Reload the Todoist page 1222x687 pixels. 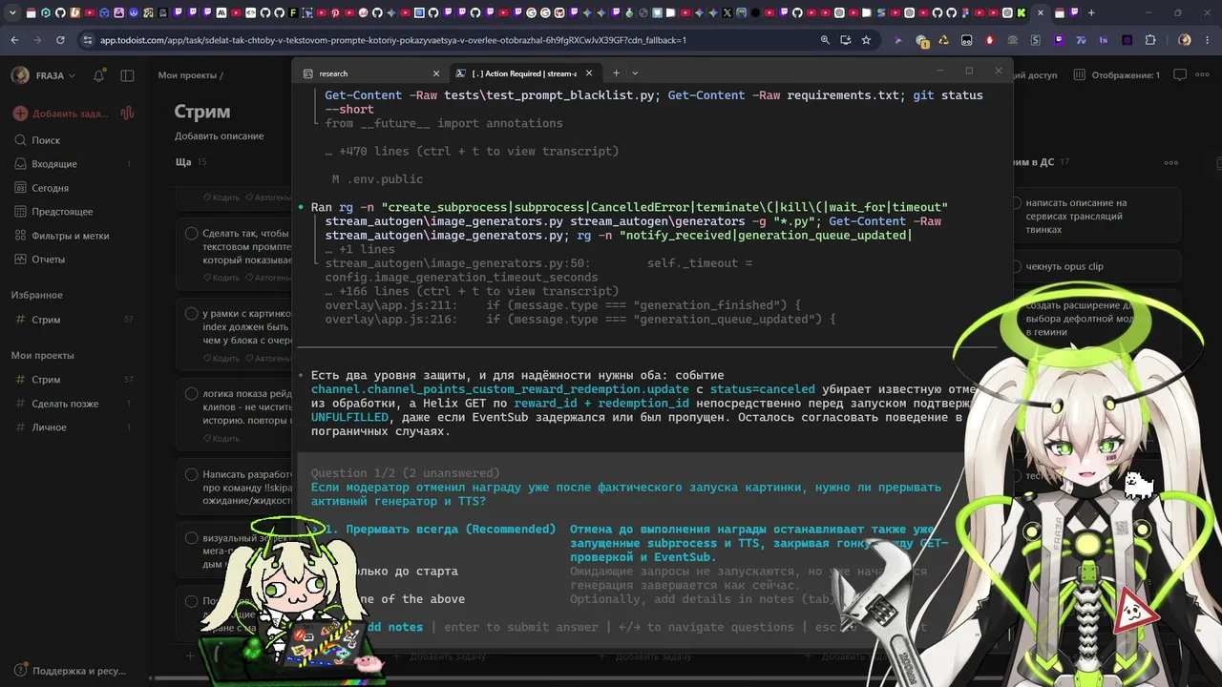click(60, 40)
